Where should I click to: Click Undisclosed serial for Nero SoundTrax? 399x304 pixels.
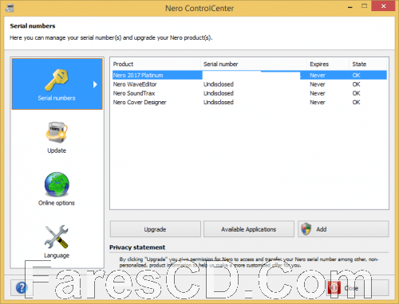(219, 93)
